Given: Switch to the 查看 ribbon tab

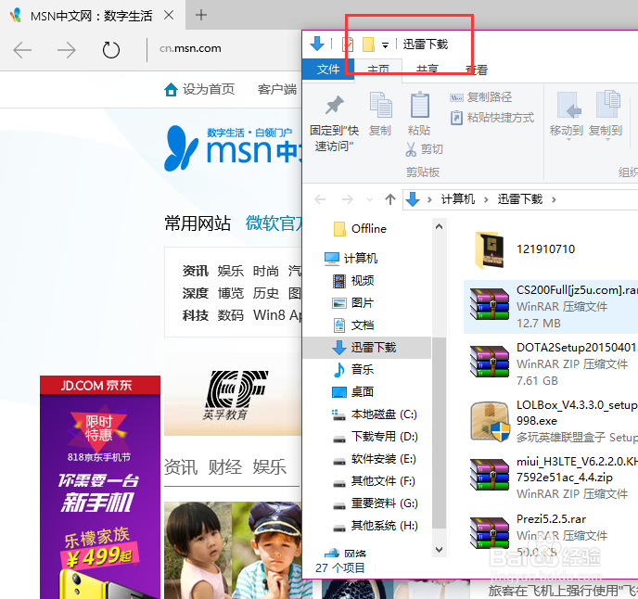Looking at the screenshot, I should coord(477,70).
